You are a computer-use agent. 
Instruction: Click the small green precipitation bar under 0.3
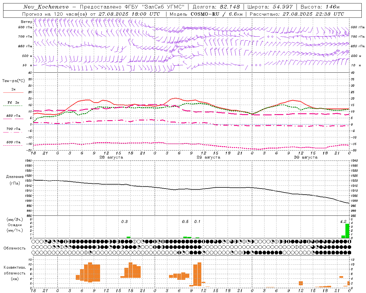tap(129, 237)
